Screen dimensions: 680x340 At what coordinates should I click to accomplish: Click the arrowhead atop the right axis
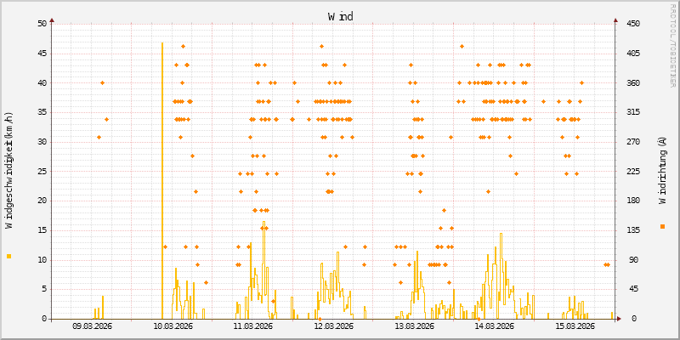pos(615,20)
